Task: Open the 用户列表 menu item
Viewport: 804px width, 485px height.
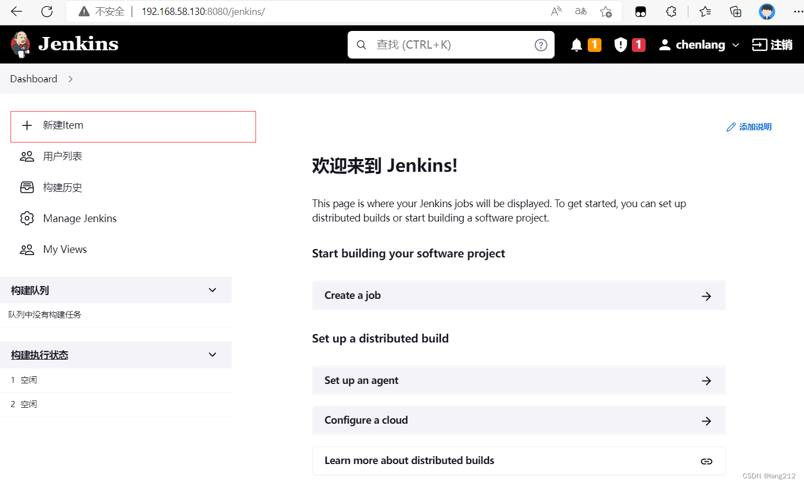Action: pos(62,156)
